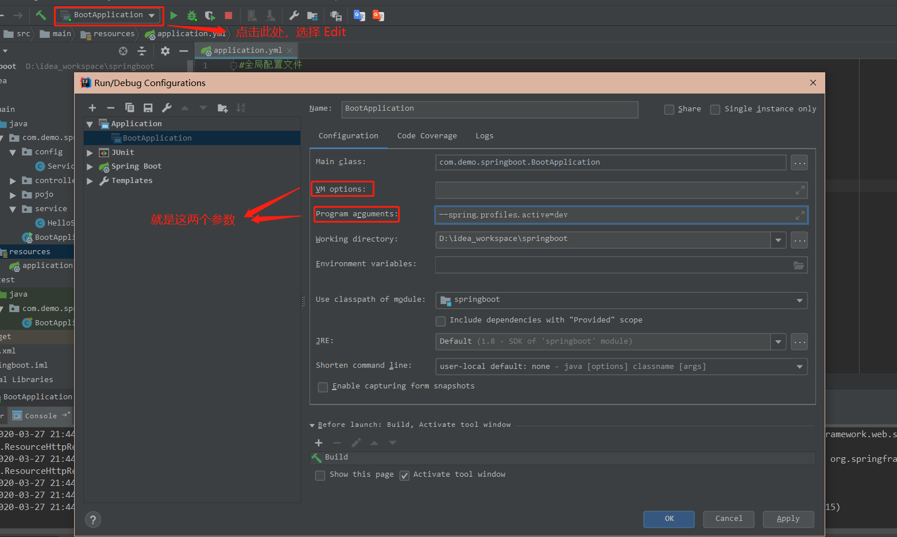This screenshot has width=897, height=537.
Task: Expand the Program arguments field editor
Action: click(x=800, y=215)
